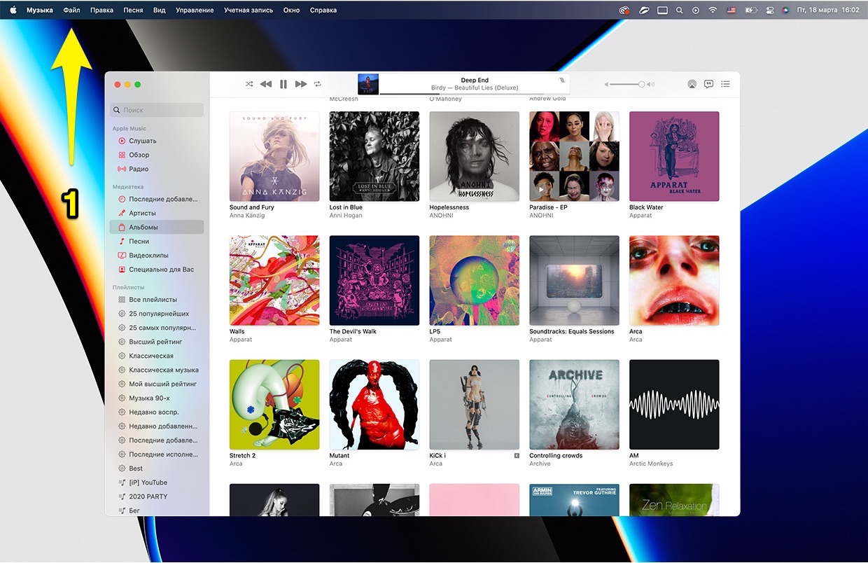Open the Lost in Blue album cover
Screen dimensions: 868x563
[374, 156]
